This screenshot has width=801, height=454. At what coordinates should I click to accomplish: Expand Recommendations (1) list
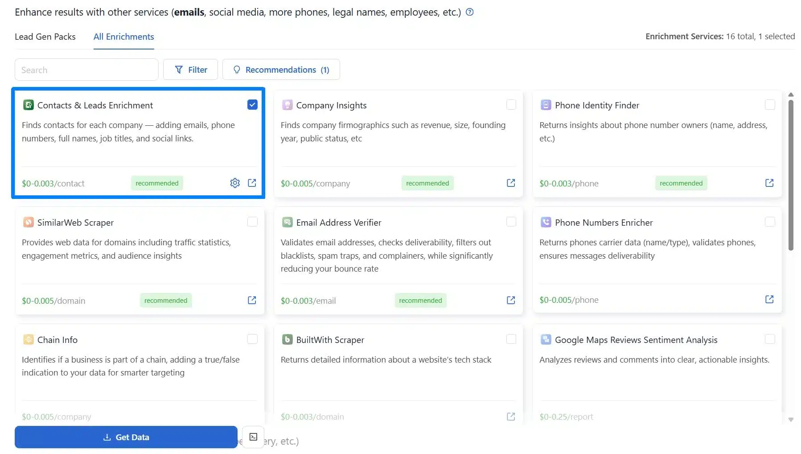point(281,70)
